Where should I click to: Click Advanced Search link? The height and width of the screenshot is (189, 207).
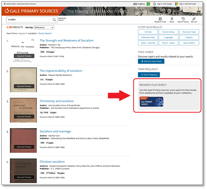(62, 19)
